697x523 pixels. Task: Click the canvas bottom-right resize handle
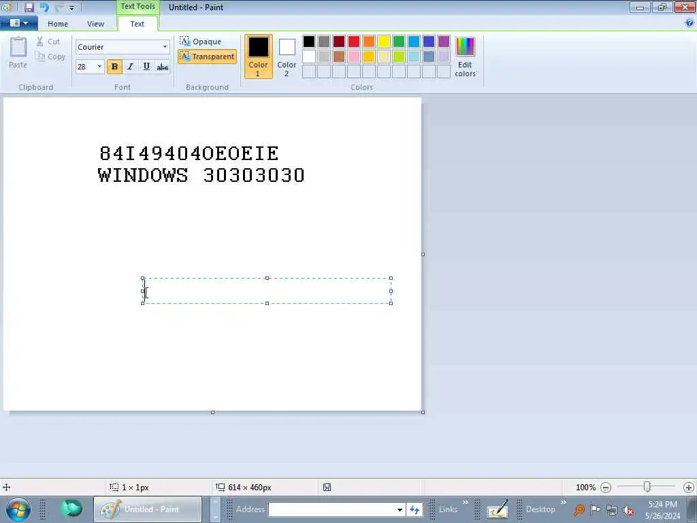[x=423, y=412]
